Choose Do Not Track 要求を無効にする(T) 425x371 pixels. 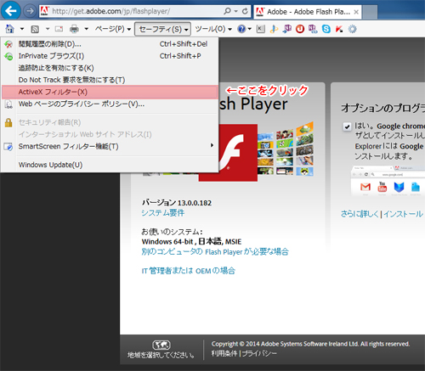tap(110, 80)
